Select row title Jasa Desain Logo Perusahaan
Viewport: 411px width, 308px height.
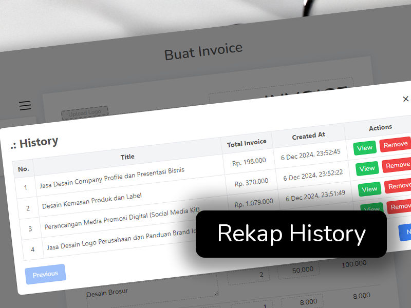point(121,239)
